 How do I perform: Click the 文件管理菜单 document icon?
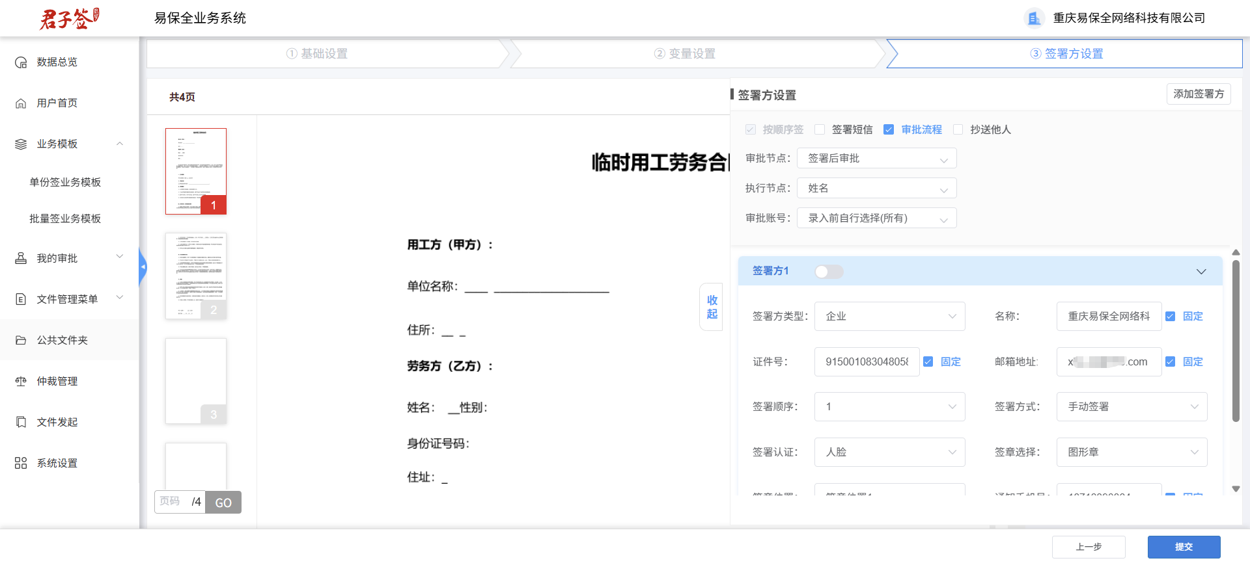click(x=21, y=299)
